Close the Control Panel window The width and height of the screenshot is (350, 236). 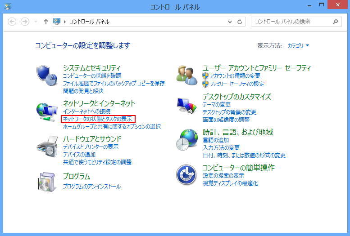[x=338, y=4]
